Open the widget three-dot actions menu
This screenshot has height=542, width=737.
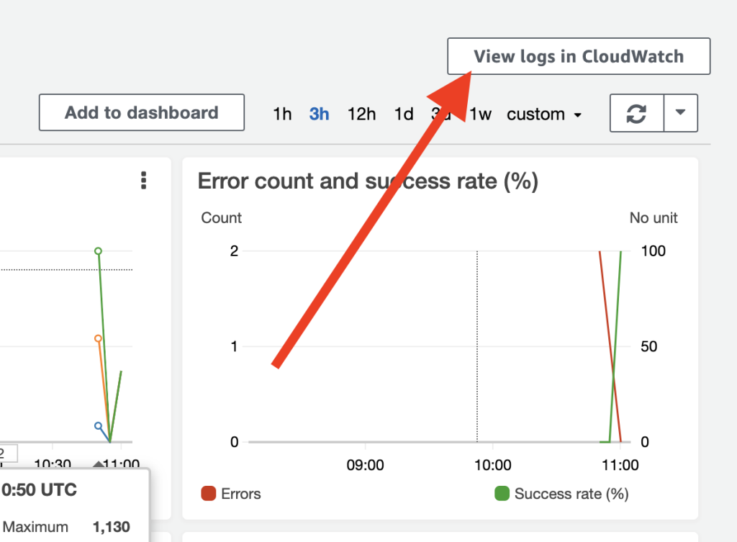coord(144,181)
